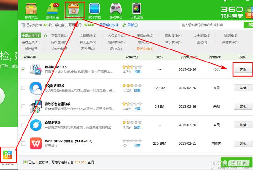Image resolution: width=253 pixels, height=170 pixels.
Task: Sort by 安装时间 column arrow
Action: 196,57
